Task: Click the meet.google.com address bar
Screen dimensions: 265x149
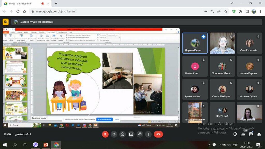Action: tap(116, 11)
